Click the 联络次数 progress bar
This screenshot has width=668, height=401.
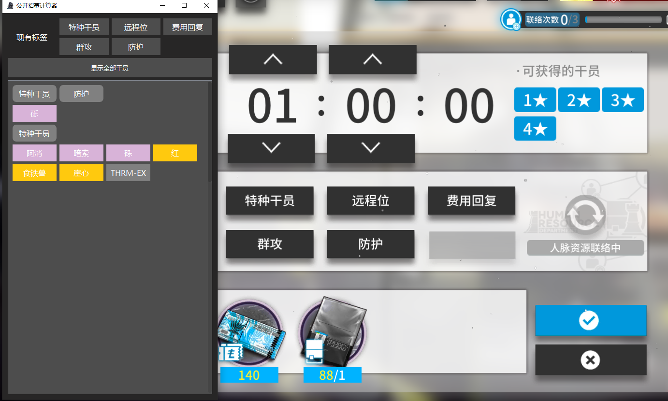pos(623,20)
